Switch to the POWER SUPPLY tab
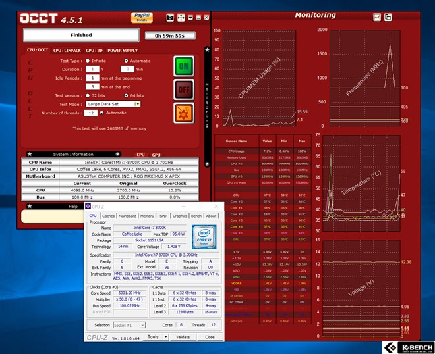Image resolution: width=435 pixels, height=354 pixels. (123, 51)
